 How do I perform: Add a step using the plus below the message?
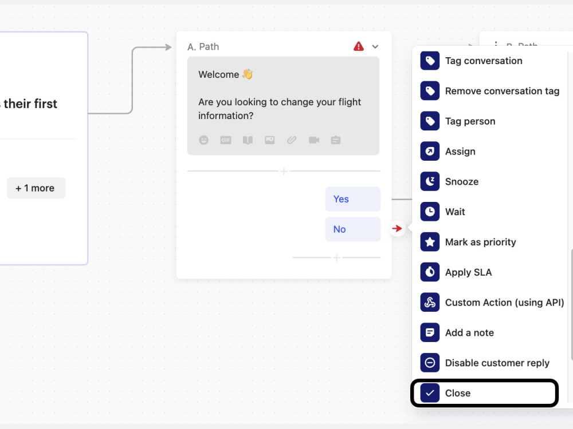point(284,170)
